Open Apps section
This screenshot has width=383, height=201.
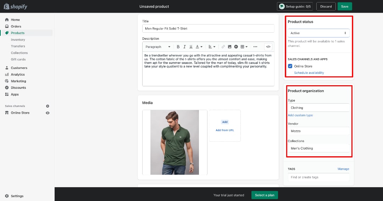[x=15, y=94]
